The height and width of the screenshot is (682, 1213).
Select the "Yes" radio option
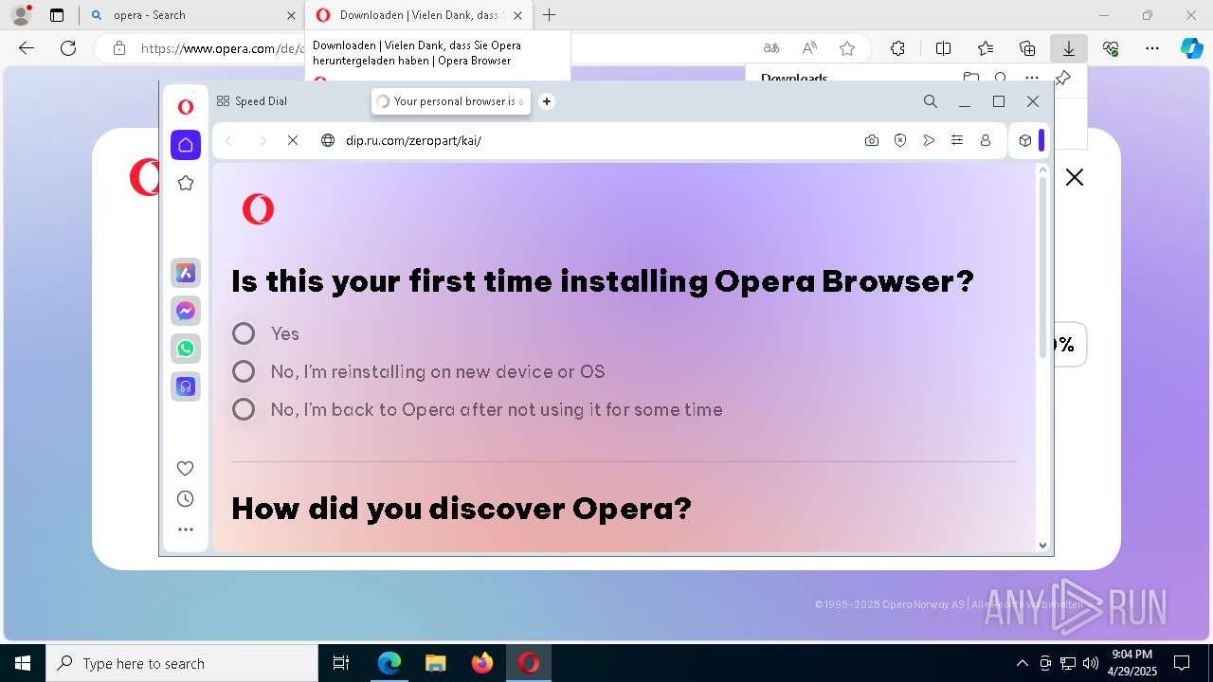[x=244, y=333]
